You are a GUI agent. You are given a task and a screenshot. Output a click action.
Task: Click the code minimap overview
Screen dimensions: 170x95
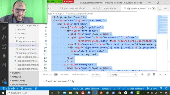[x=162, y=25]
